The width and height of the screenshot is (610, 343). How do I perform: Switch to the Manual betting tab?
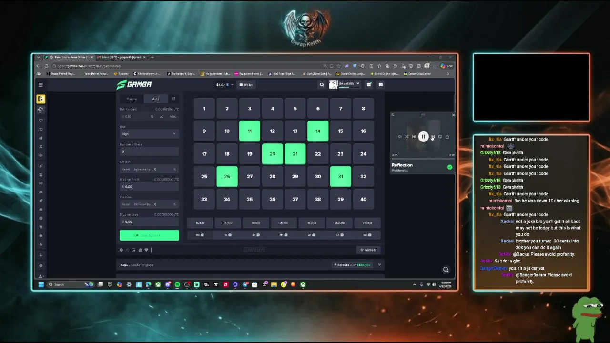click(132, 99)
